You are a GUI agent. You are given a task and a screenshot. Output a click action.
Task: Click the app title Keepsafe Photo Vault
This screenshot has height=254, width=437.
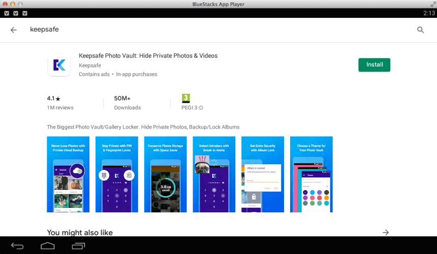coord(148,56)
